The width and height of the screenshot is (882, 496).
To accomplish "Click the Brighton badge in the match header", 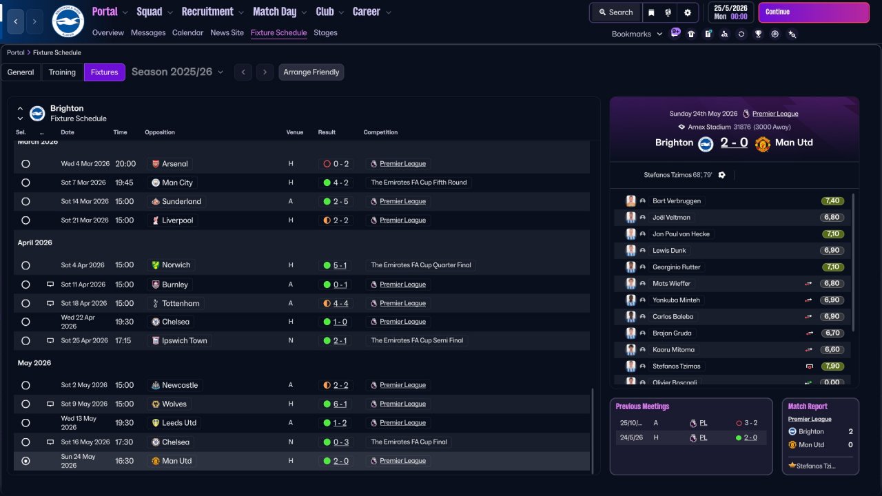I will tap(706, 143).
